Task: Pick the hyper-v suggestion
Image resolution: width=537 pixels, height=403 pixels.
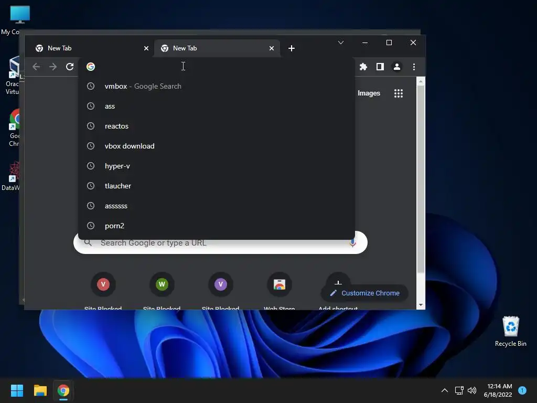Action: [x=217, y=166]
